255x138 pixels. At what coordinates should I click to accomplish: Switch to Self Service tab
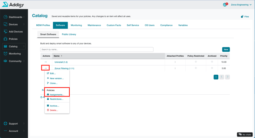tap(133, 25)
